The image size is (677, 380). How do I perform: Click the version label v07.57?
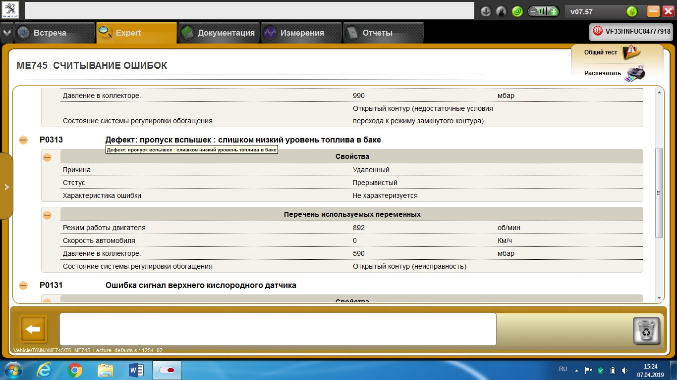point(581,11)
